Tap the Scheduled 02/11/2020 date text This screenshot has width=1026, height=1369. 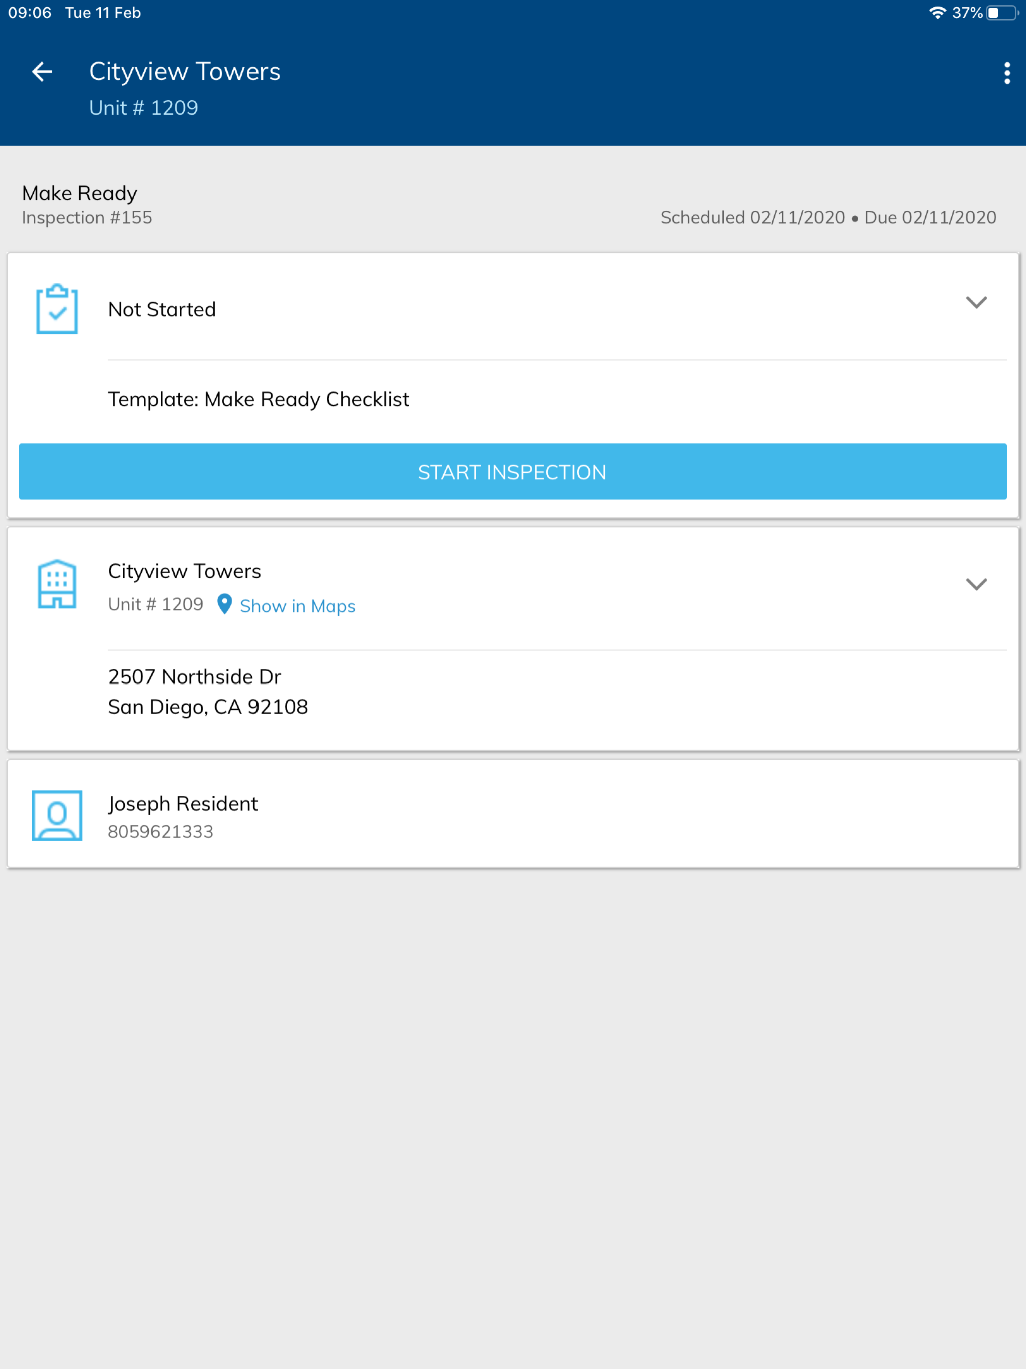point(752,218)
